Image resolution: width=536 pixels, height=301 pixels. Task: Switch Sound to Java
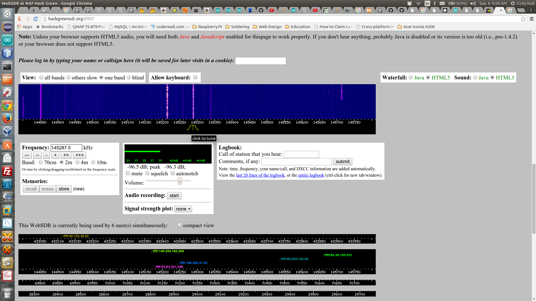click(x=475, y=77)
